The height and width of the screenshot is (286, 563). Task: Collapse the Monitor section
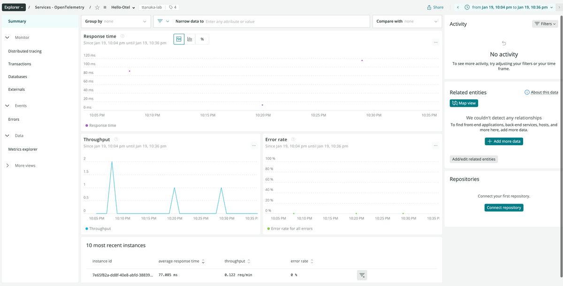(7, 37)
